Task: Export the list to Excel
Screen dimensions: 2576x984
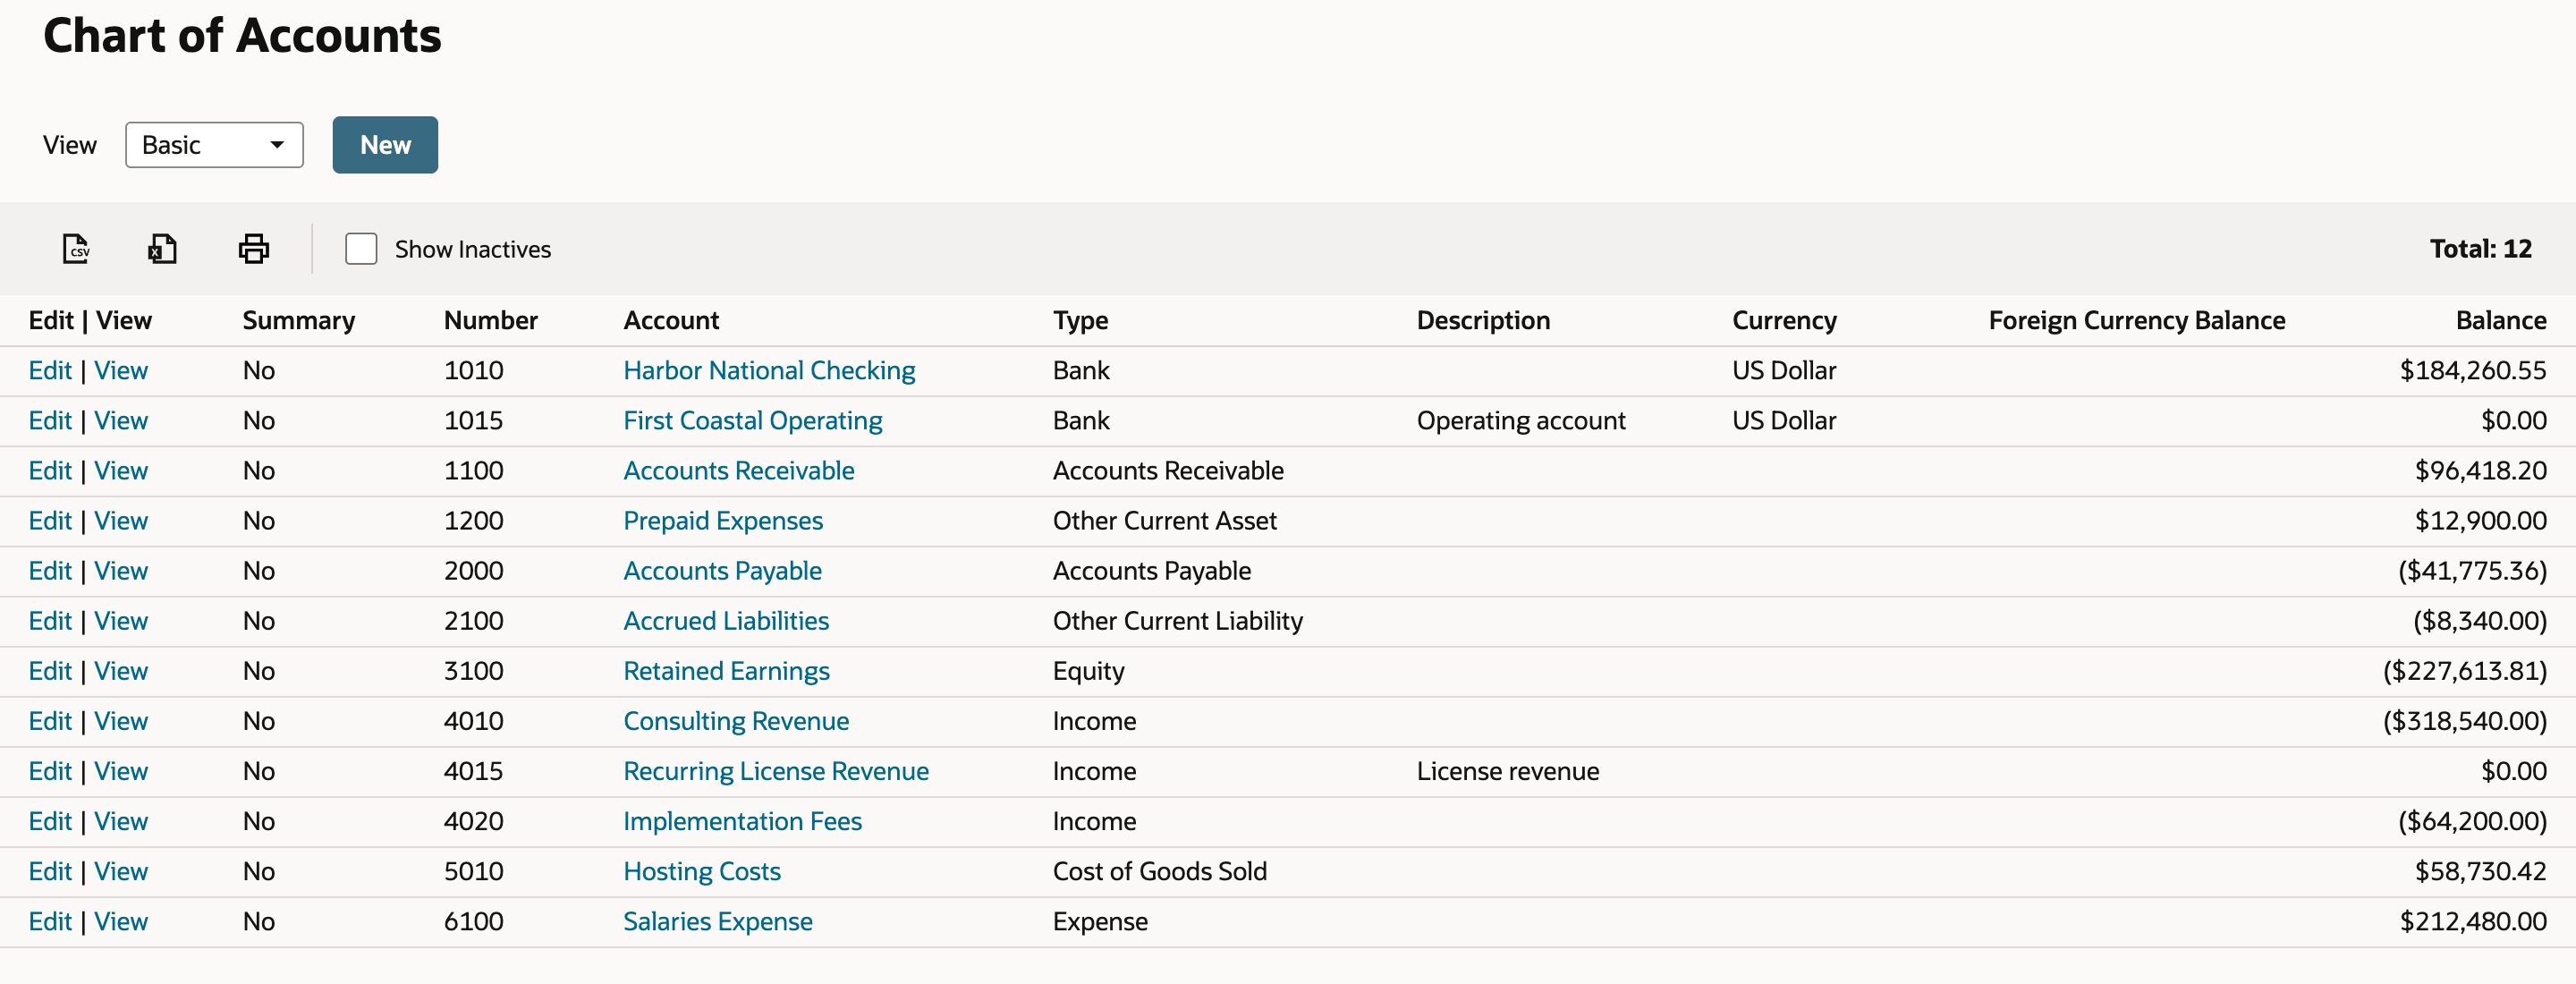Action: (162, 248)
